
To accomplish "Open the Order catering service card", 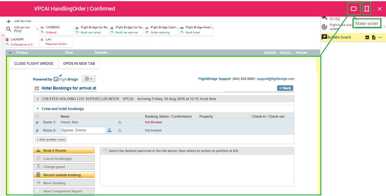I will [x=162, y=30].
